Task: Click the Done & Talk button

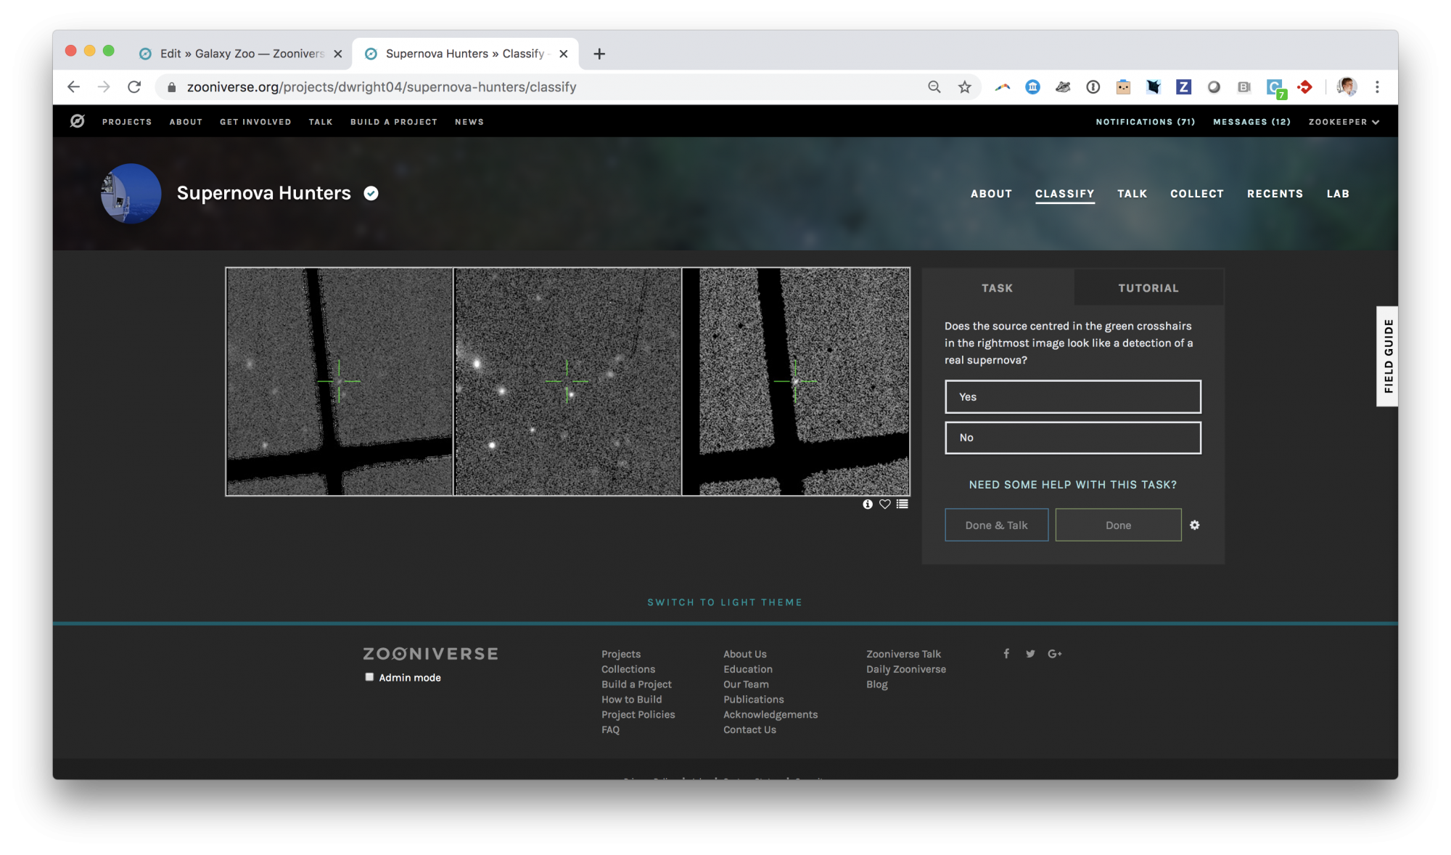Action: click(996, 525)
